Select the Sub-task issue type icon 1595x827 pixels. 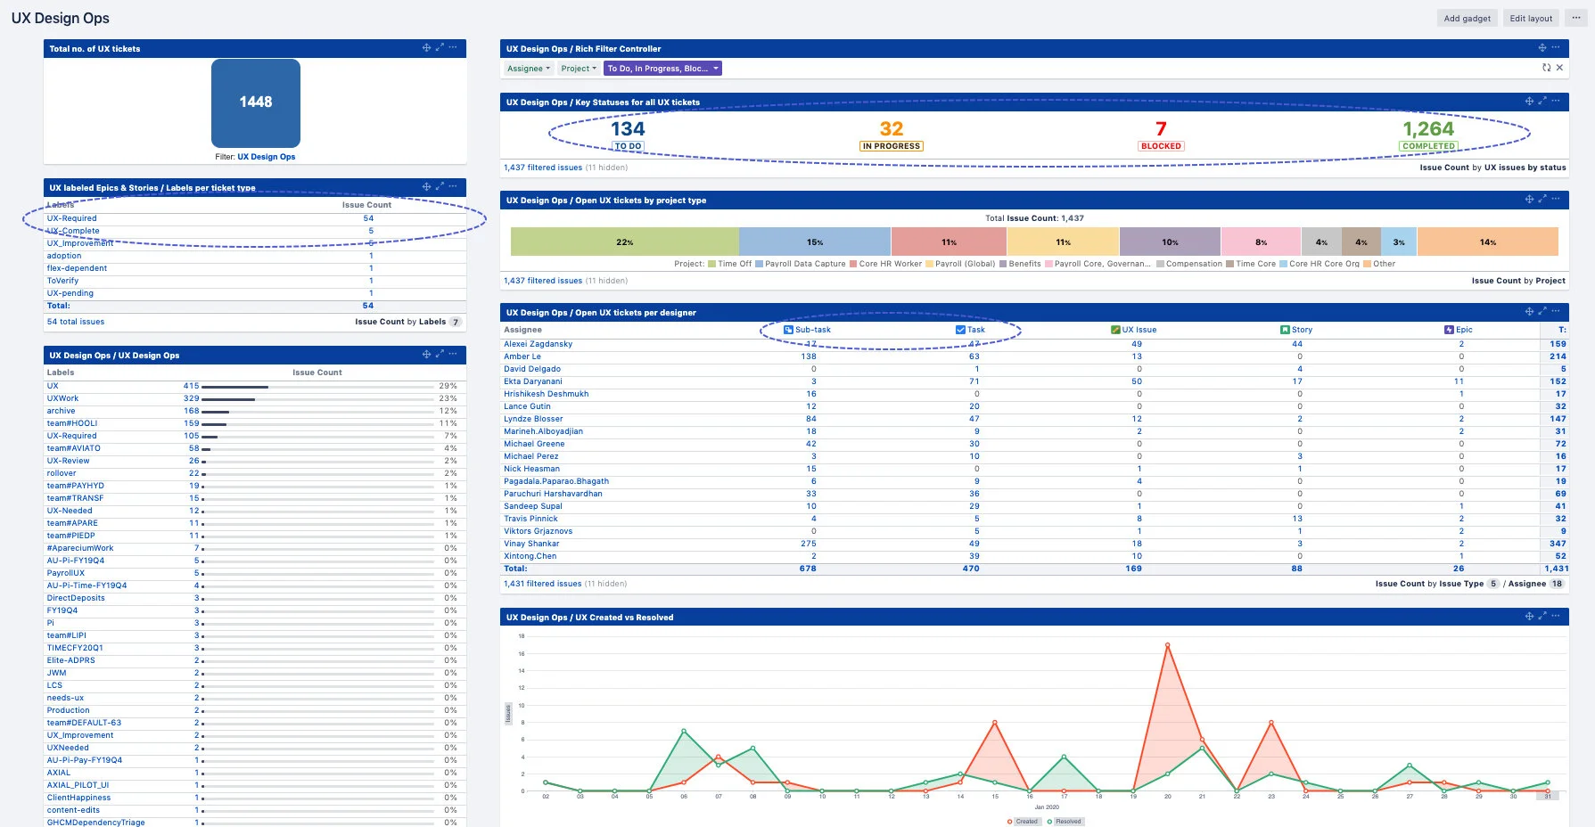coord(788,330)
